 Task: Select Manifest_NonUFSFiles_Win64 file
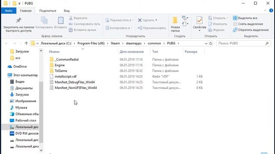[x=76, y=88]
